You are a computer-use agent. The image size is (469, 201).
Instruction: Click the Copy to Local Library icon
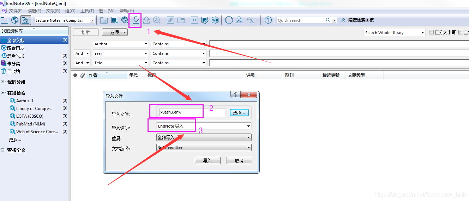point(103,20)
